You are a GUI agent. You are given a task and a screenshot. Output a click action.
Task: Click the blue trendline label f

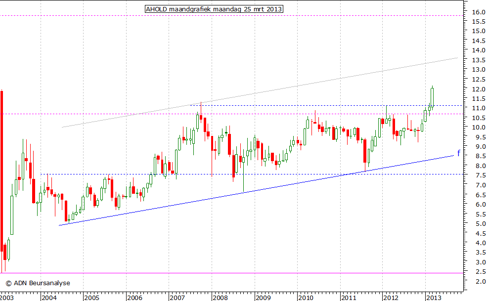tap(458, 153)
